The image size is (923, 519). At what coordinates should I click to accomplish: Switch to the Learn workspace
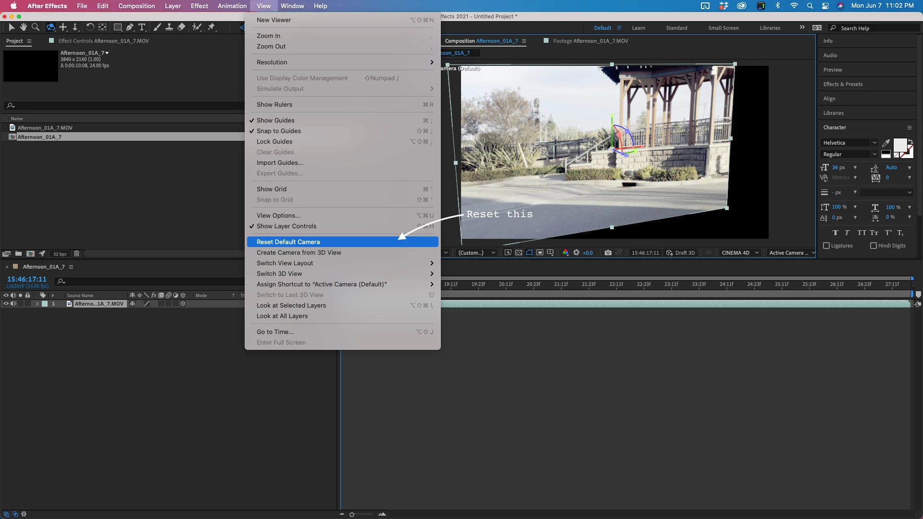[x=638, y=28]
